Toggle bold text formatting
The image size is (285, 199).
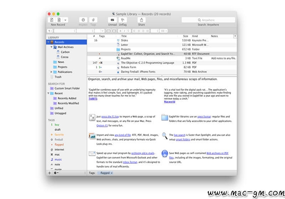pos(120,31)
